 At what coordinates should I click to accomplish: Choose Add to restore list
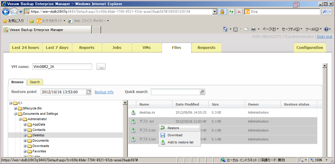click(x=180, y=142)
